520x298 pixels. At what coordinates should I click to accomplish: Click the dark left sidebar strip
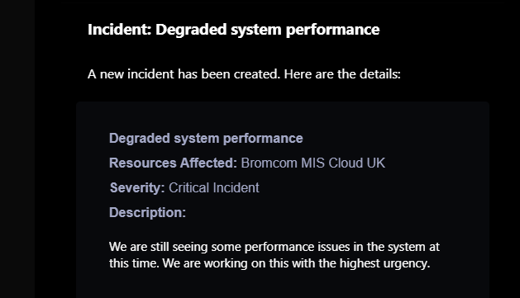coord(17,149)
